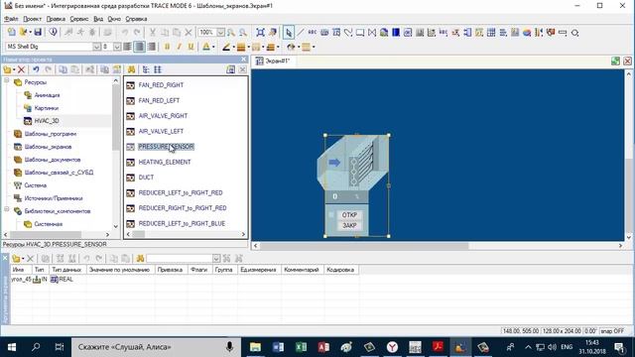Click the line style stripes icon

coord(241,47)
